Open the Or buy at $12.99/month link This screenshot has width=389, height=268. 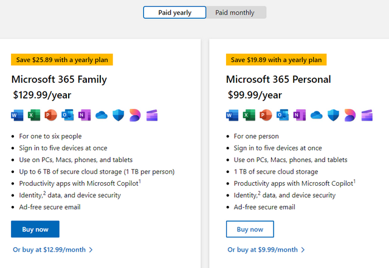point(52,249)
